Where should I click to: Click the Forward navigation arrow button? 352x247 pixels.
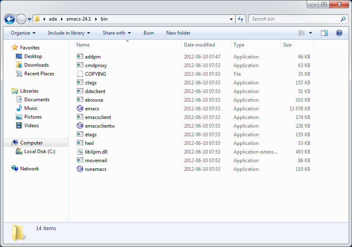[x=21, y=19]
